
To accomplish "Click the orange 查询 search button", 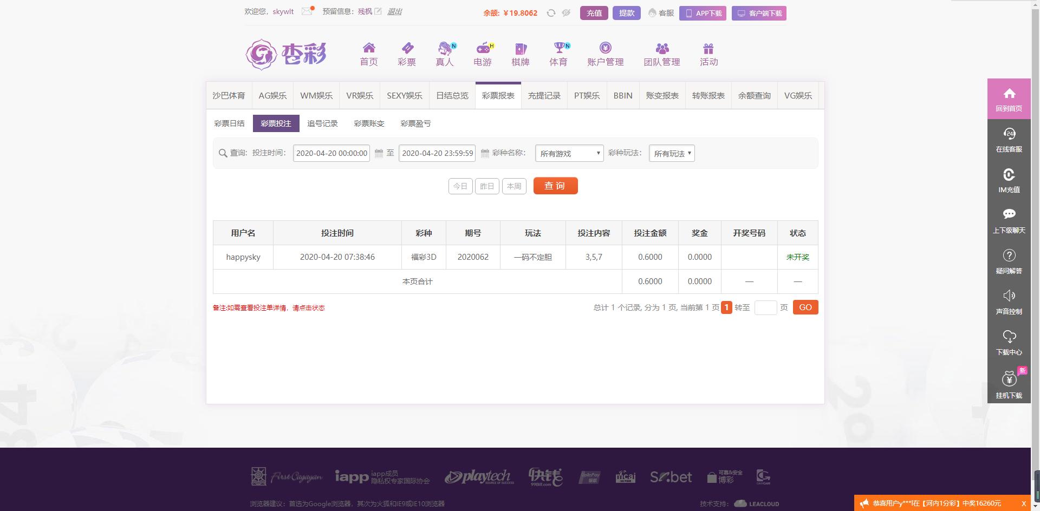I will 556,186.
